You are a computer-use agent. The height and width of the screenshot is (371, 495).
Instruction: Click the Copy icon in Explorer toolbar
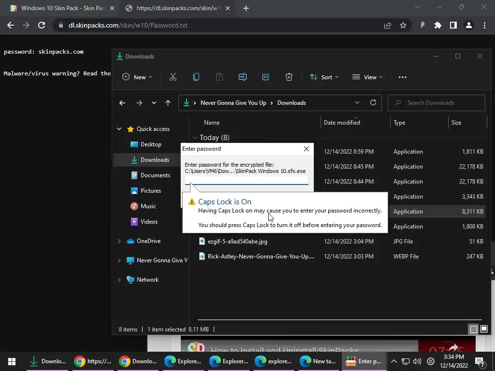click(x=196, y=77)
